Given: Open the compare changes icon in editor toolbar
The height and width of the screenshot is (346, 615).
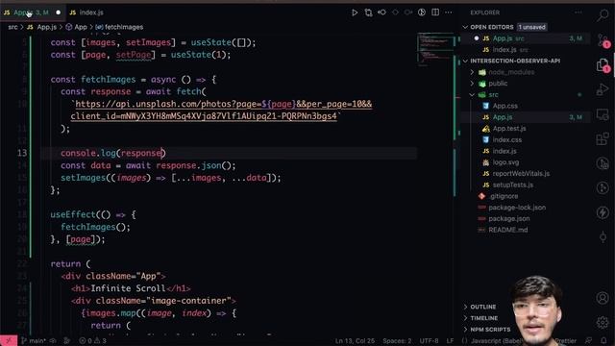Looking at the screenshot, I should [x=368, y=12].
